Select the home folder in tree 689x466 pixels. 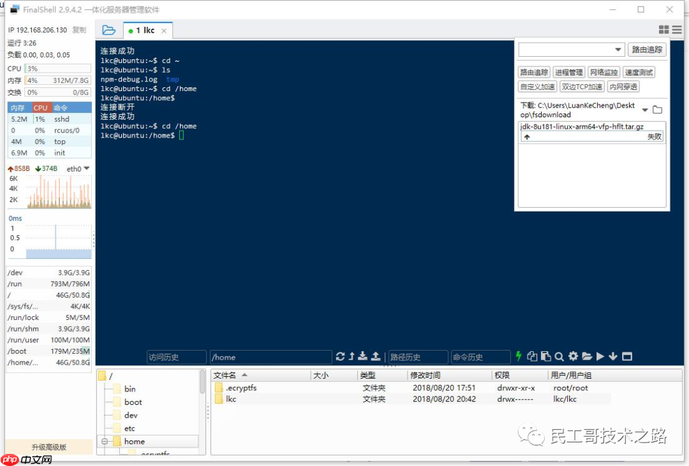[x=129, y=441]
